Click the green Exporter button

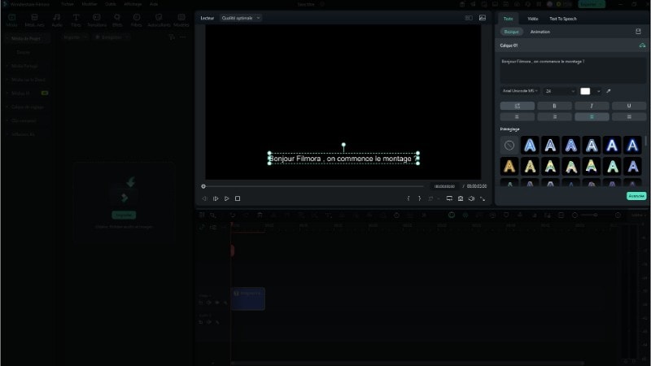[x=592, y=4]
